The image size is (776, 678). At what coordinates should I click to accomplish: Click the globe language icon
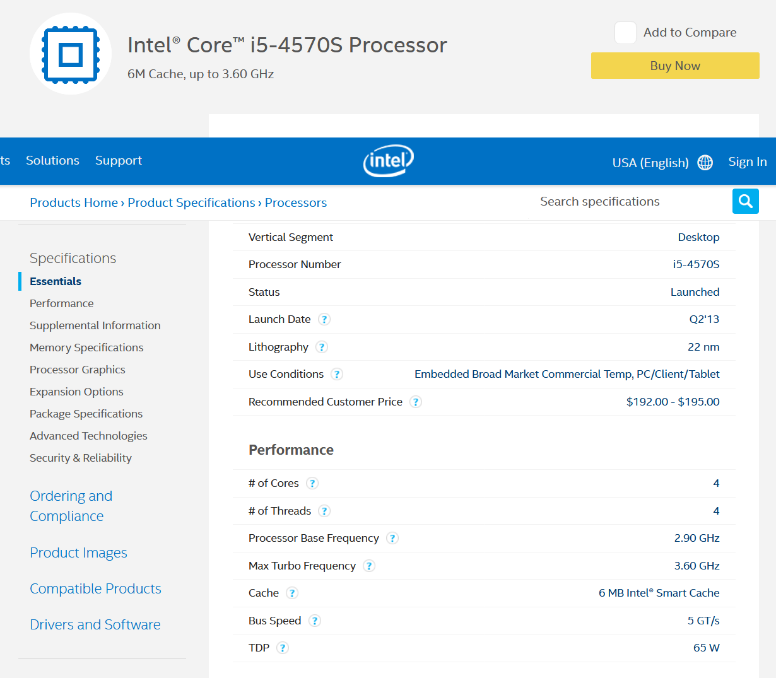pos(705,163)
